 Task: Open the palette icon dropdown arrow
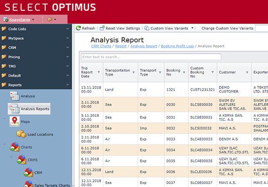tap(55, 20)
